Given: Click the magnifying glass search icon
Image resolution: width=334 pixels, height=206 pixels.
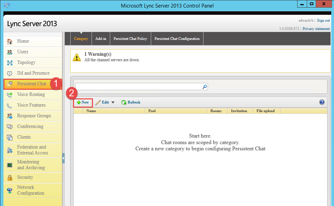Looking at the screenshot, I should (x=205, y=87).
